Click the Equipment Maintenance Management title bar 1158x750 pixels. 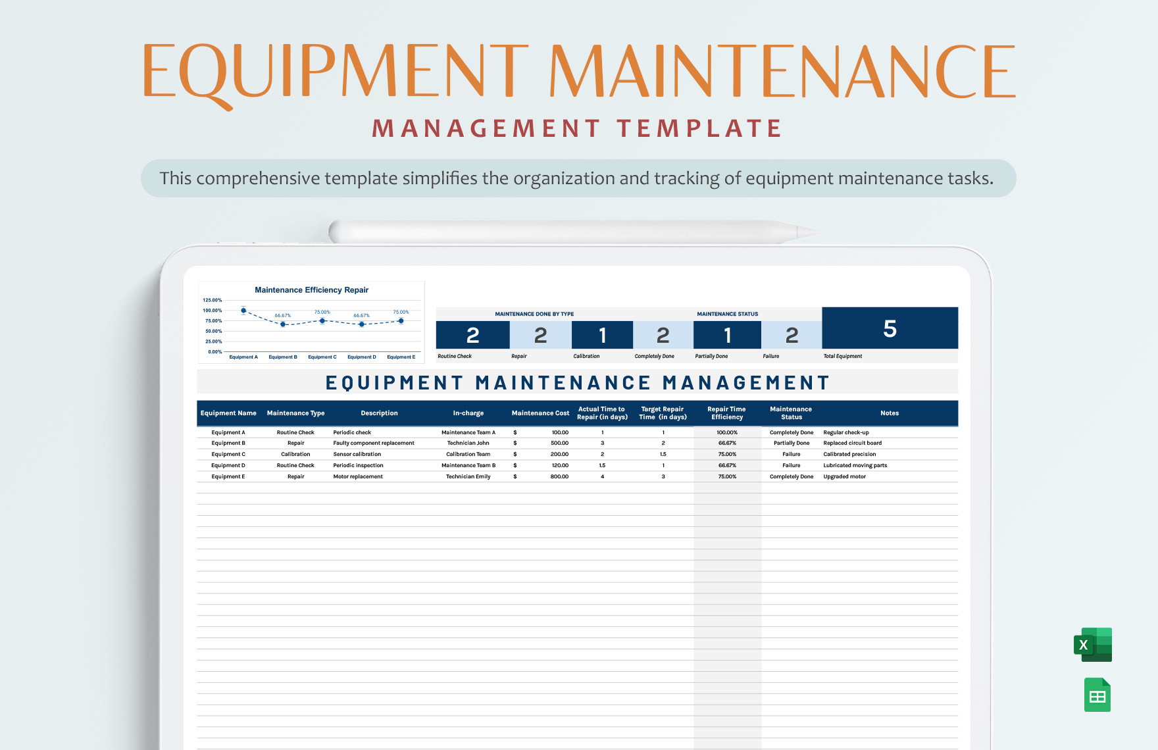point(576,382)
